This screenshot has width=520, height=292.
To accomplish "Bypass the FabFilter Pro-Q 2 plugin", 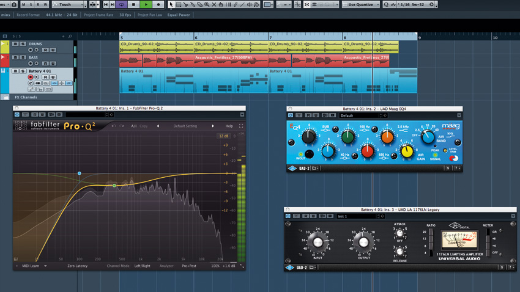I will coord(17,115).
